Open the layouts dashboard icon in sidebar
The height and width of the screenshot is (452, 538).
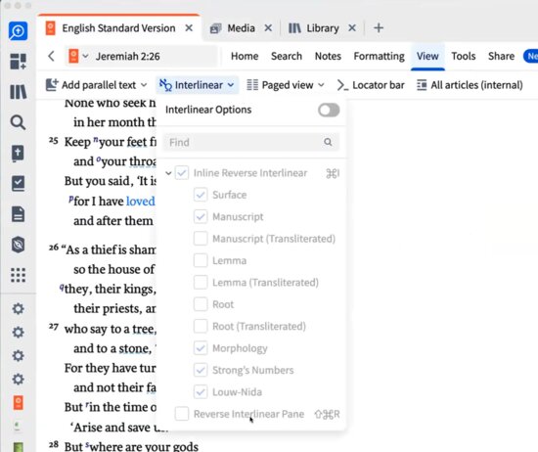click(18, 62)
